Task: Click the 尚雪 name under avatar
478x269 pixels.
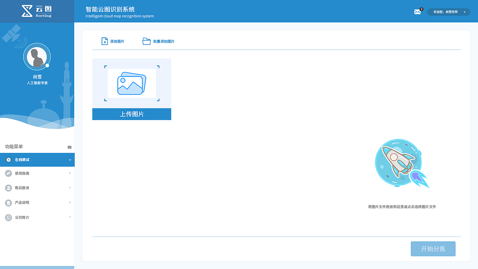Action: (x=37, y=77)
